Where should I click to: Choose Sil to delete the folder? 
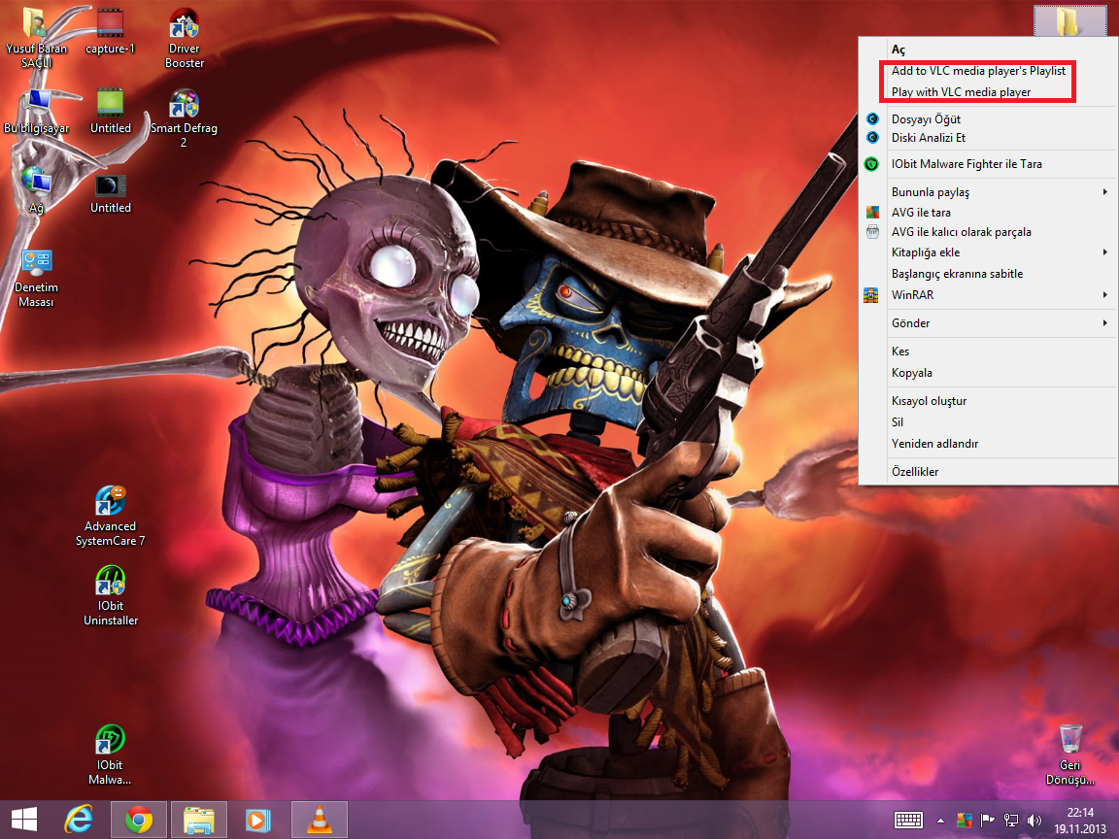point(988,422)
